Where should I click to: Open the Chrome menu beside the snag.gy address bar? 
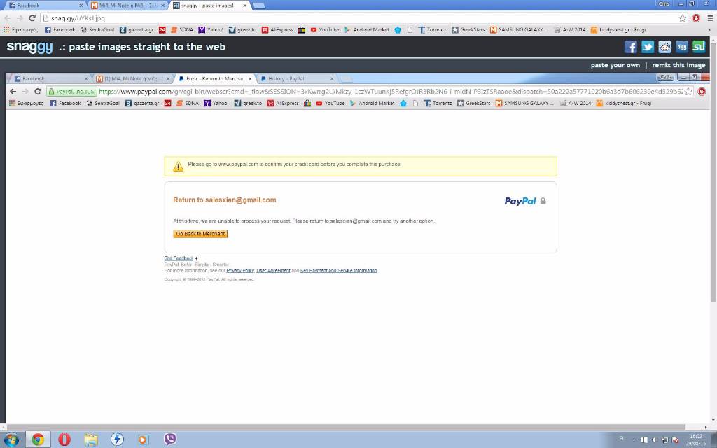tap(708, 18)
